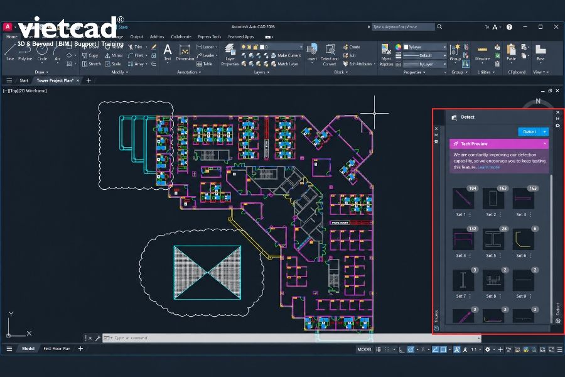Follow the Learn more link
Viewport: 565px width, 377px height.
click(488, 167)
